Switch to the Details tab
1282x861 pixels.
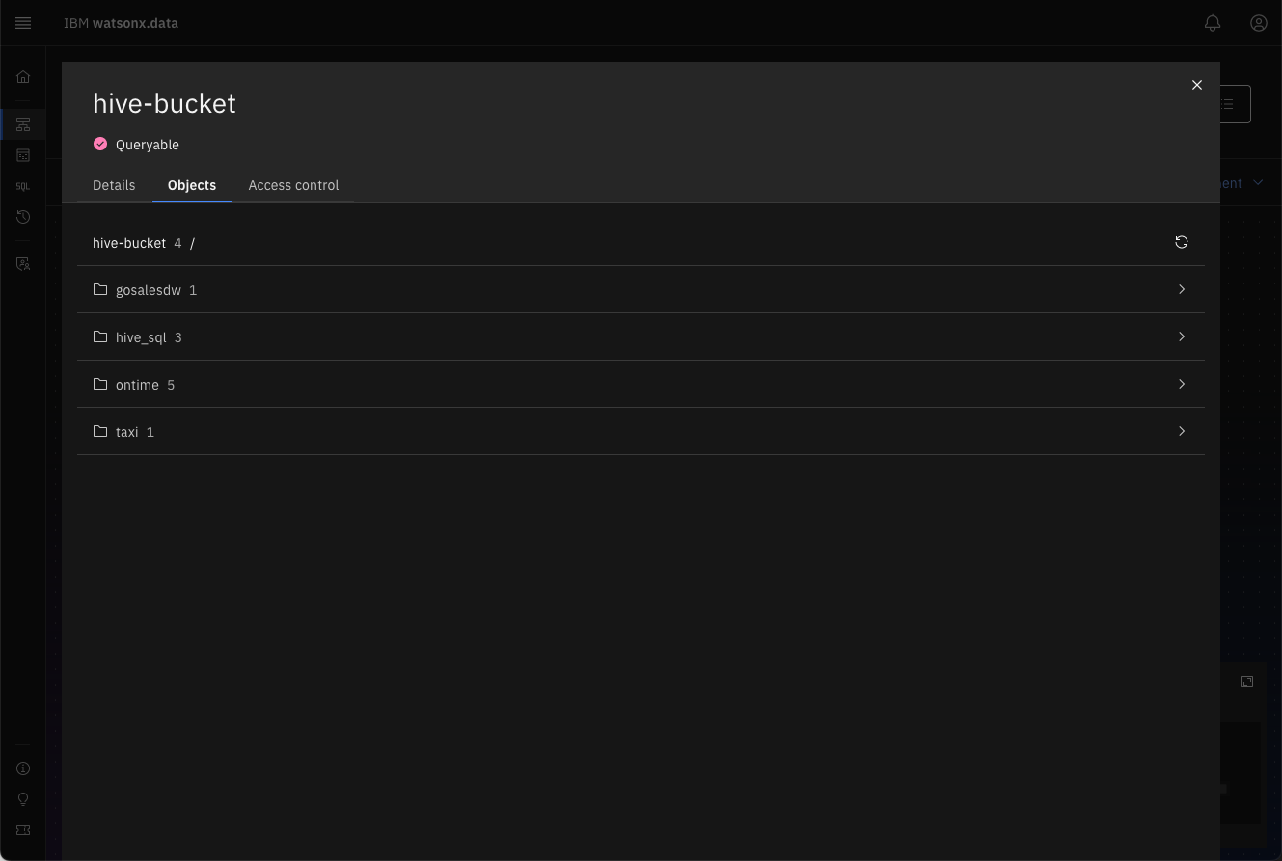114,185
